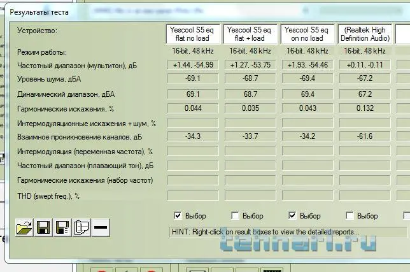
Task: Click the '16-bit, 48 kHz' mode under Realtek column
Action: point(365,51)
